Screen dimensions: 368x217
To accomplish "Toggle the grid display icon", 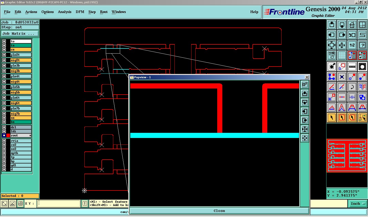I will click(x=342, y=55).
